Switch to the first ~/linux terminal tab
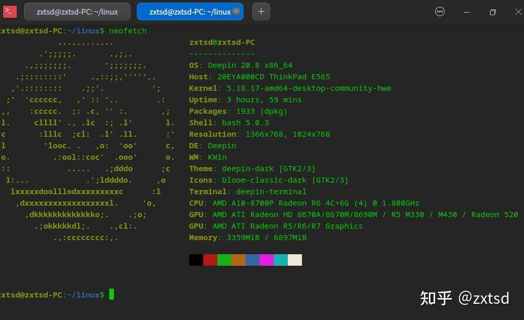The image size is (524, 320). pyautogui.click(x=77, y=11)
